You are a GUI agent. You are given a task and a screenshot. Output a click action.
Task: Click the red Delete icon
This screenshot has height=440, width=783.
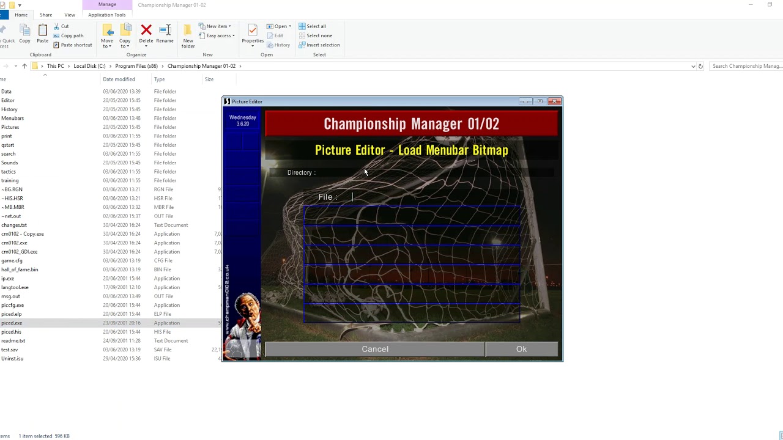point(146,30)
